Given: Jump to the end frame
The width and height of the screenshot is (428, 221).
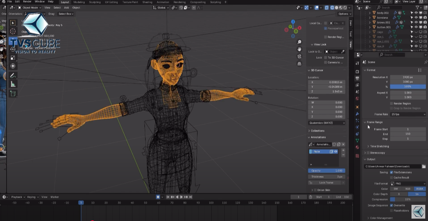Looking at the screenshot, I should point(191,197).
